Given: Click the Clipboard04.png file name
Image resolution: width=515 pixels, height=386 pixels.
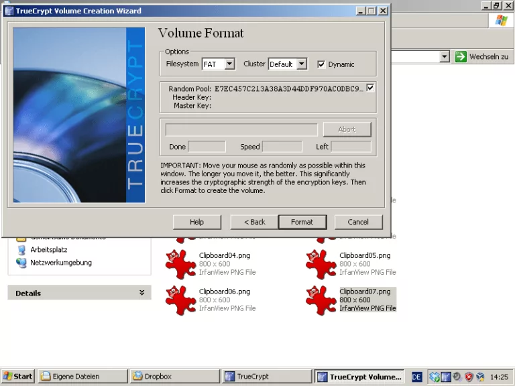Looking at the screenshot, I should [x=225, y=255].
